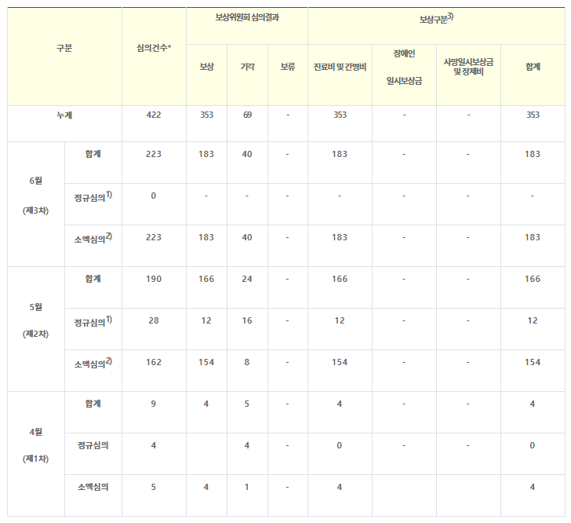571x523 pixels.
Task: Click 4 in 4월 정규심의 기각 column
Action: (x=247, y=445)
